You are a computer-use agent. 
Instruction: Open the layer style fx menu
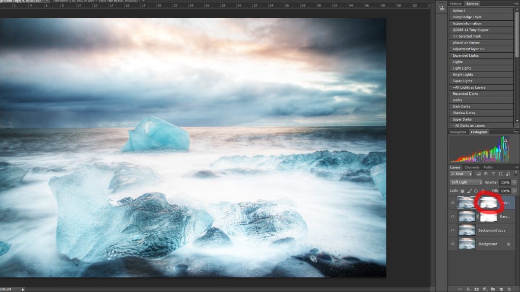469,289
